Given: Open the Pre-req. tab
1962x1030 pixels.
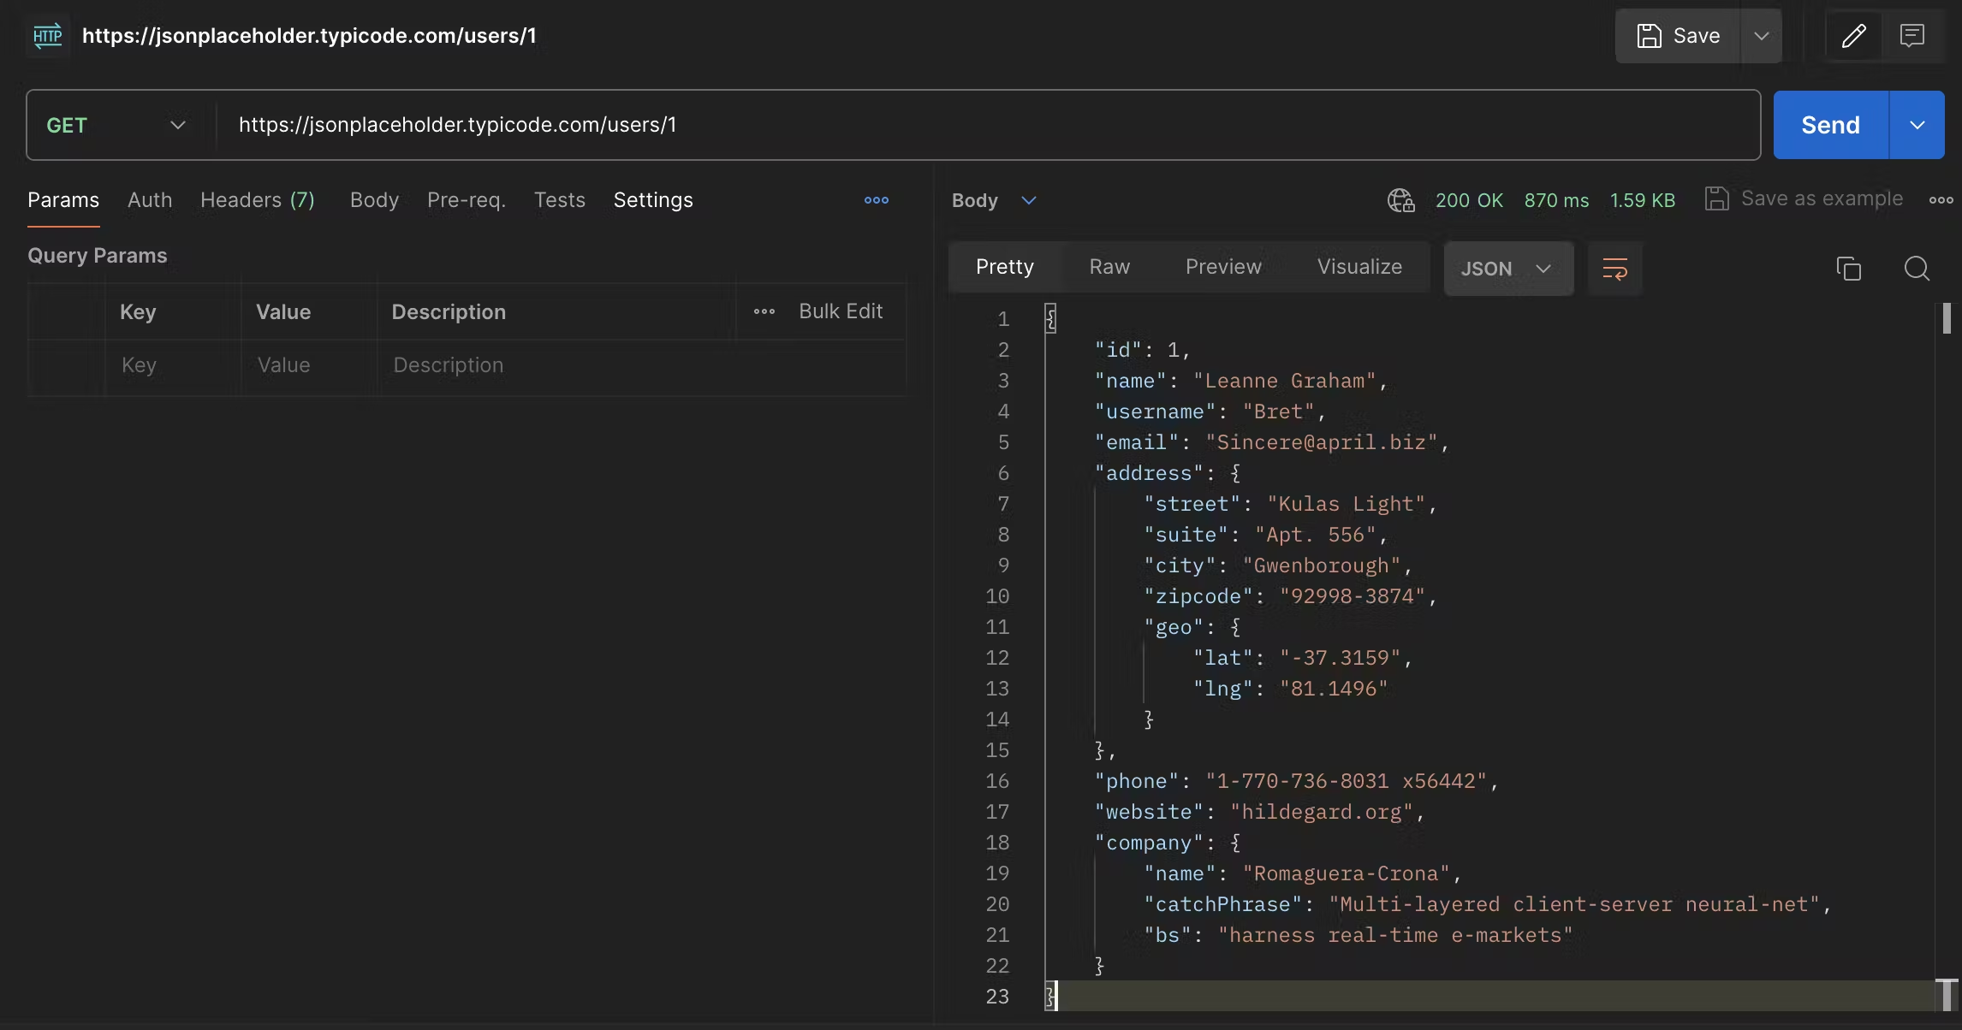Looking at the screenshot, I should click(467, 200).
